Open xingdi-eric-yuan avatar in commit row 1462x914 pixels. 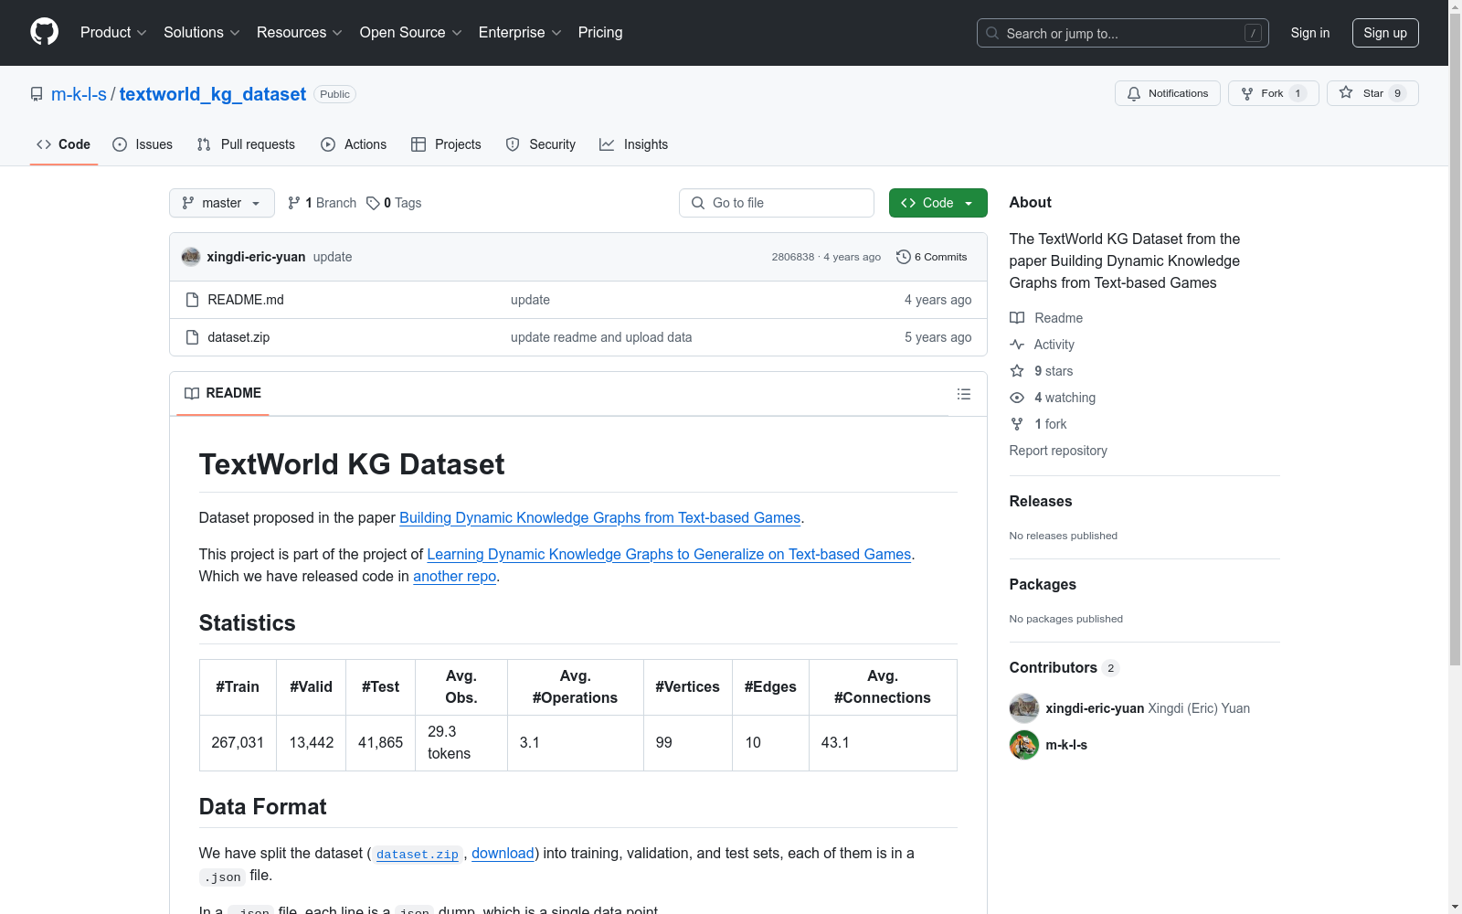191,257
